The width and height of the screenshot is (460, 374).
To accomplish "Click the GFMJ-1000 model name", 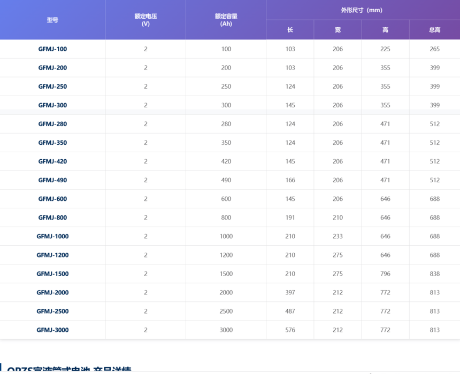I will pos(52,237).
